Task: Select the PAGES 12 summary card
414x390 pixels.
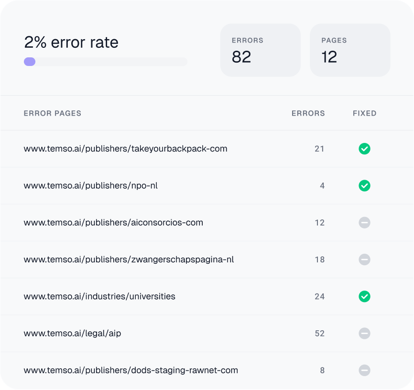Action: pyautogui.click(x=350, y=50)
